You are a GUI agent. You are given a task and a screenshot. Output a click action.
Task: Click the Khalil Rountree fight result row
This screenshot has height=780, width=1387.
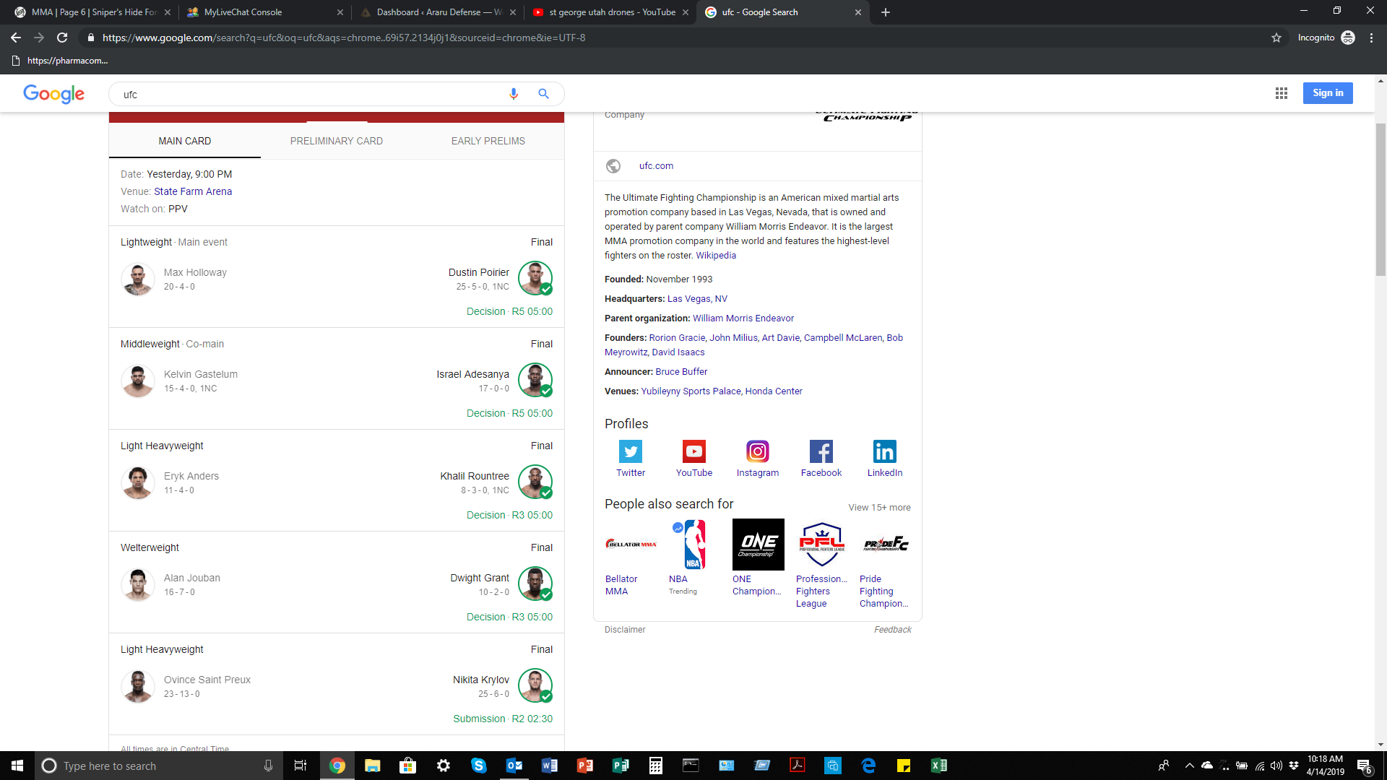coord(337,481)
